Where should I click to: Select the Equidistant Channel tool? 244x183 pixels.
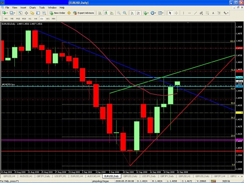[201, 13]
